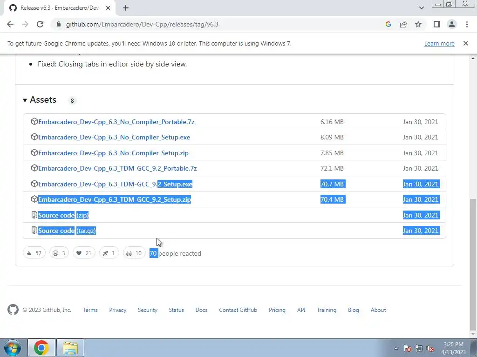Toggle the rocket reaction with 1
This screenshot has height=357, width=477.
coord(109,253)
